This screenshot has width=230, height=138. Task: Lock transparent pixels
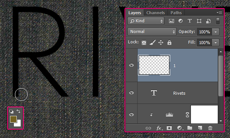pos(144,43)
